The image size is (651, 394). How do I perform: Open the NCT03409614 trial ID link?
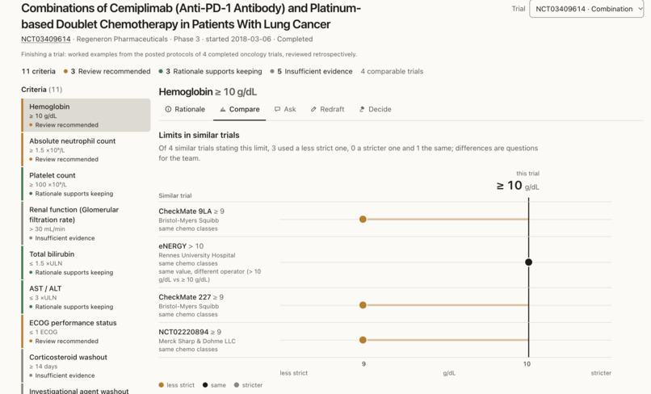pyautogui.click(x=46, y=39)
